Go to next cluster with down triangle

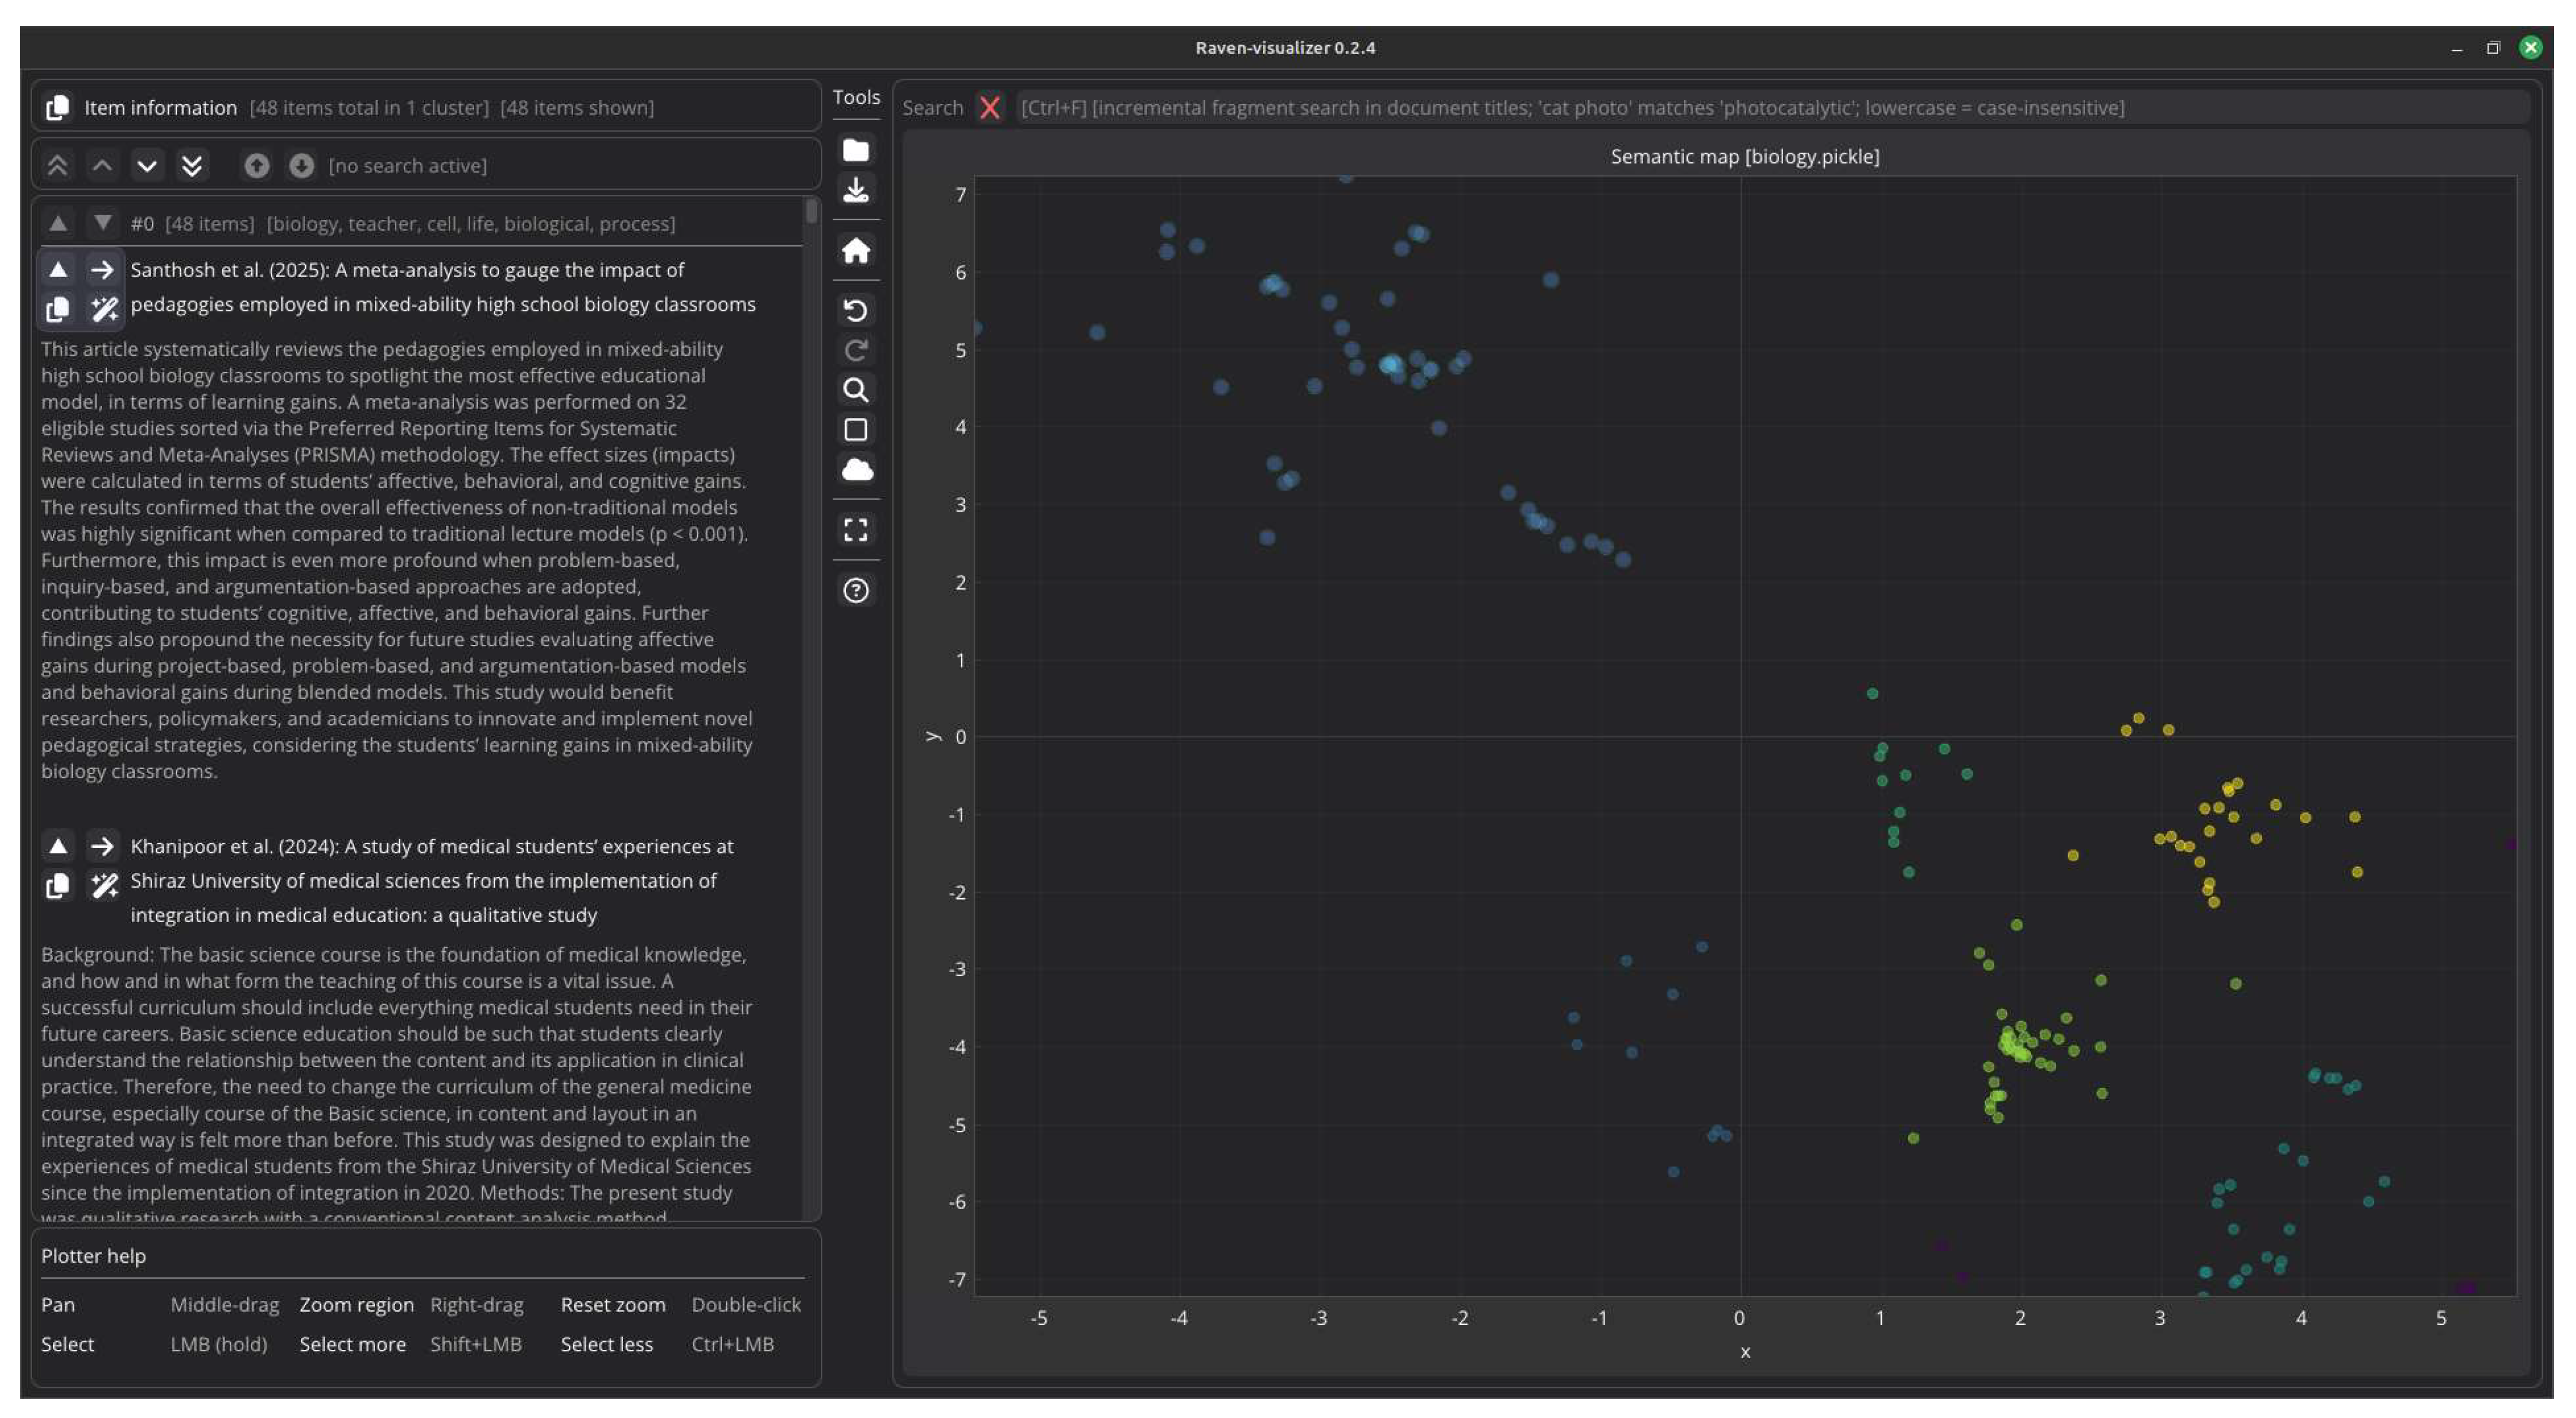pyautogui.click(x=102, y=223)
